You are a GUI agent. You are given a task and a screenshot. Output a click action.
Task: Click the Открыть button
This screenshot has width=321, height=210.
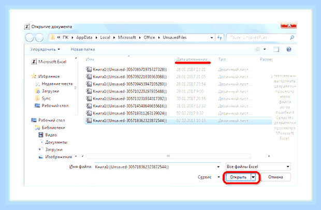(238, 177)
